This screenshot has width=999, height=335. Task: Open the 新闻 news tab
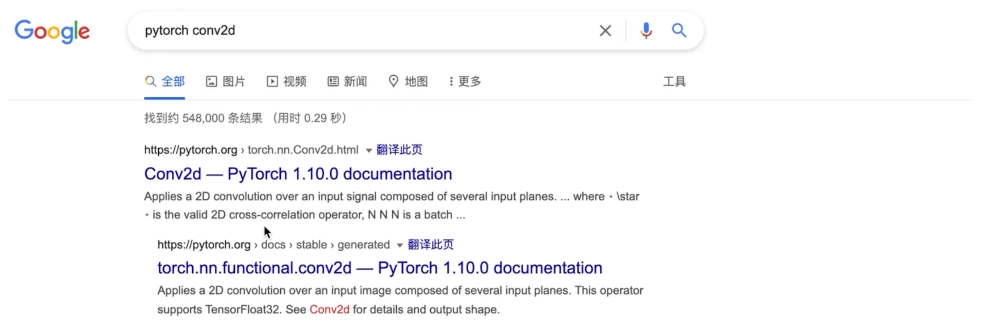click(x=347, y=81)
